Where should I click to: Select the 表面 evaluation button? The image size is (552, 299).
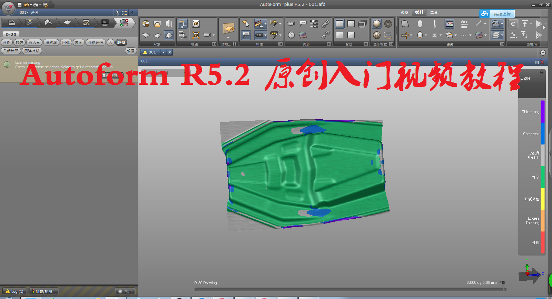tap(79, 42)
